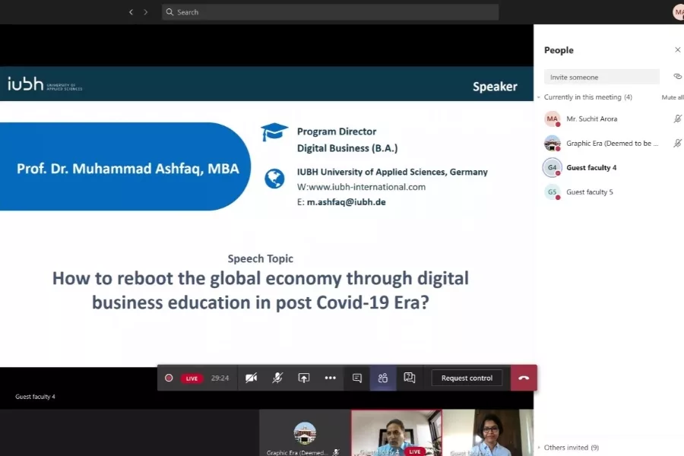Show the meeting chat conversation
684x456 pixels.
point(356,378)
